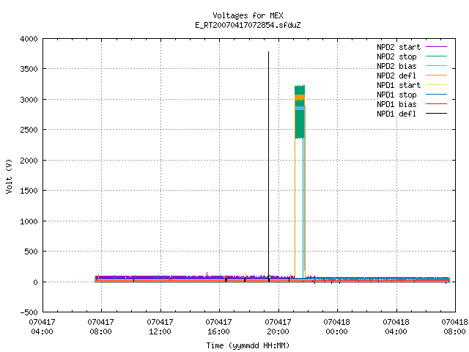Click the blue NPD1 stop legend line
This screenshot has height=352, width=469.
click(x=436, y=95)
